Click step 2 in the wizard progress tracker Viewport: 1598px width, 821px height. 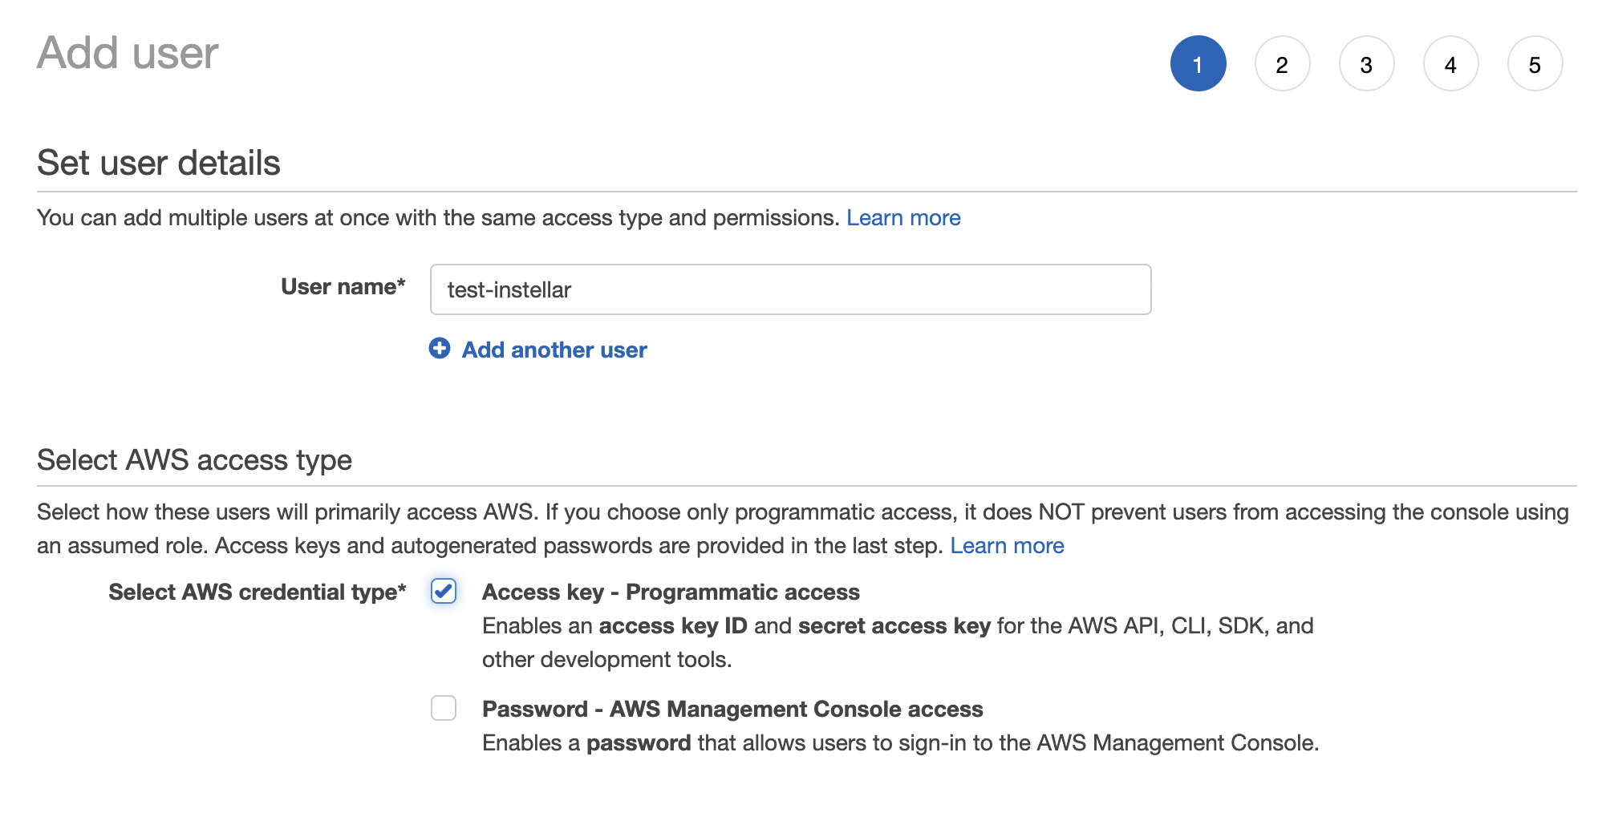[1283, 63]
